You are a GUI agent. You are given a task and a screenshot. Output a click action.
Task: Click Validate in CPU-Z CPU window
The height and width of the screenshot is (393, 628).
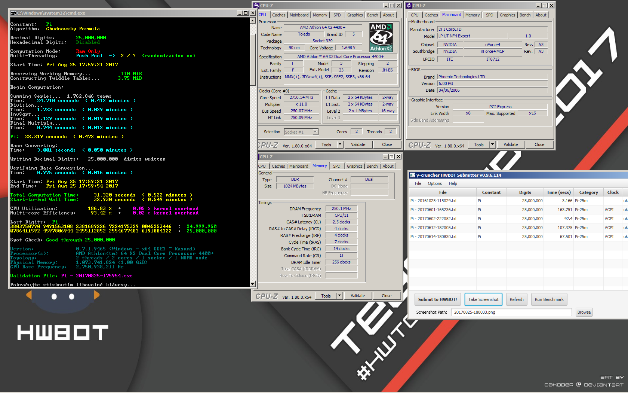pyautogui.click(x=358, y=144)
